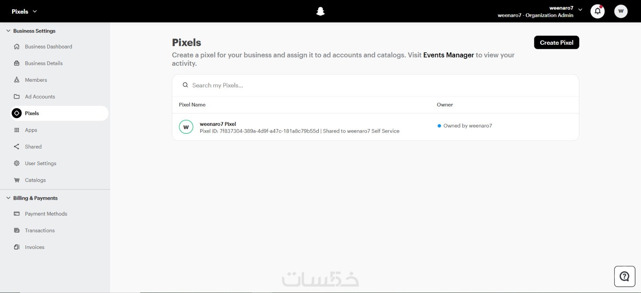This screenshot has height=293, width=641.
Task: Click the Business Dashboard home icon
Action: 17,46
